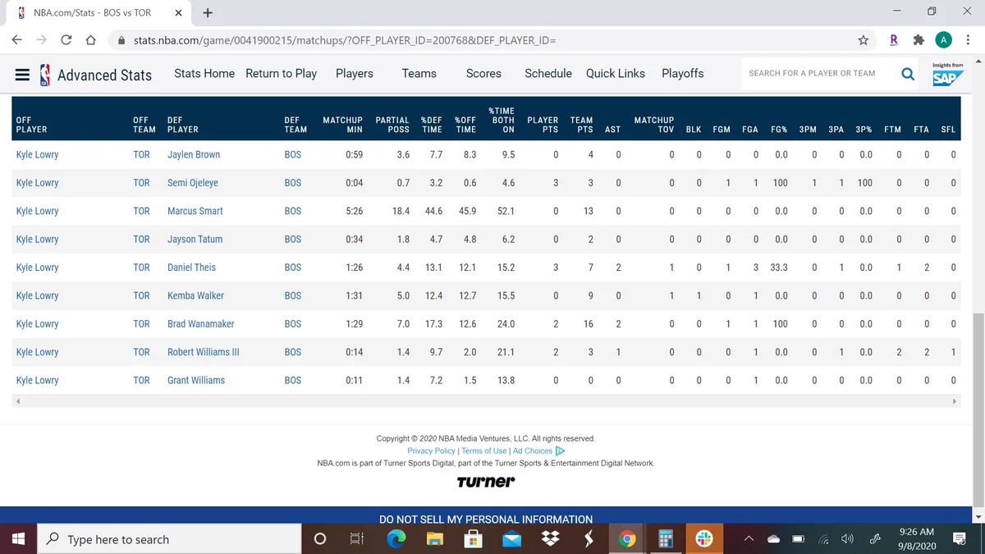Image resolution: width=985 pixels, height=554 pixels.
Task: Bookmark this page with the star icon
Action: (864, 39)
